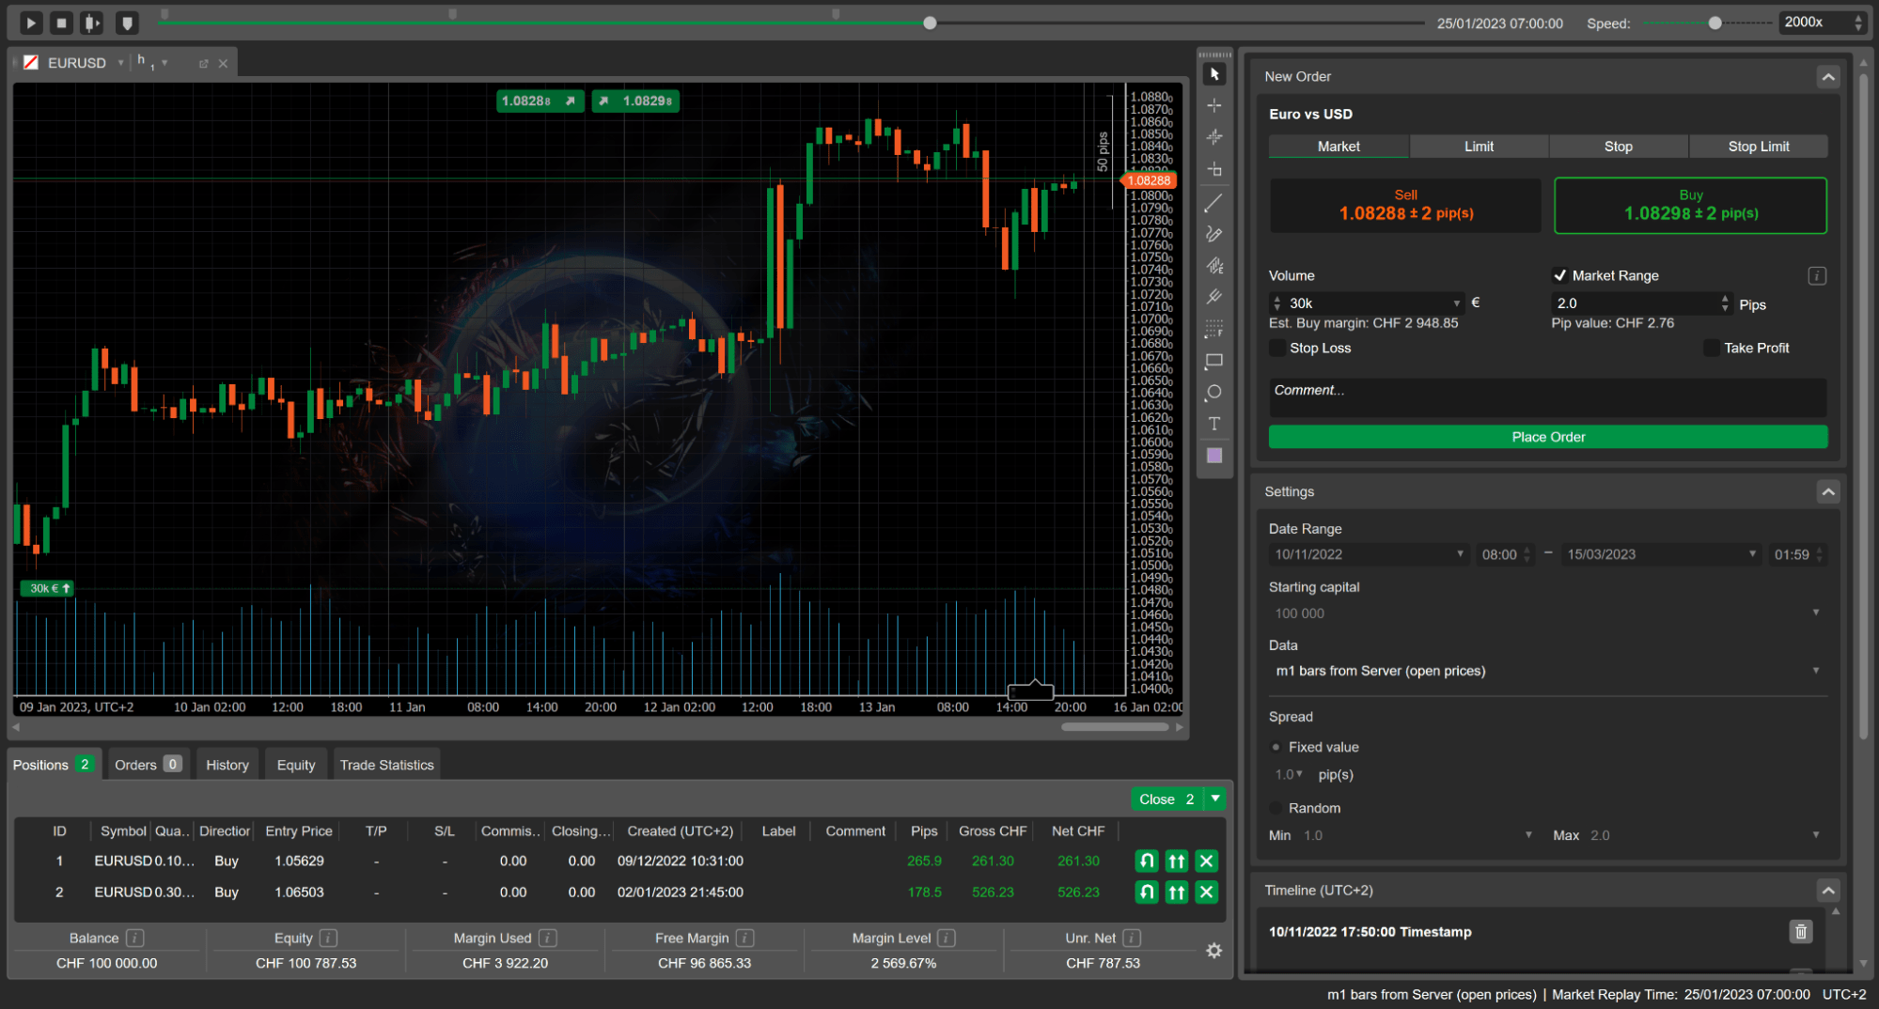Select the Fixed value spread option

[x=1276, y=747]
